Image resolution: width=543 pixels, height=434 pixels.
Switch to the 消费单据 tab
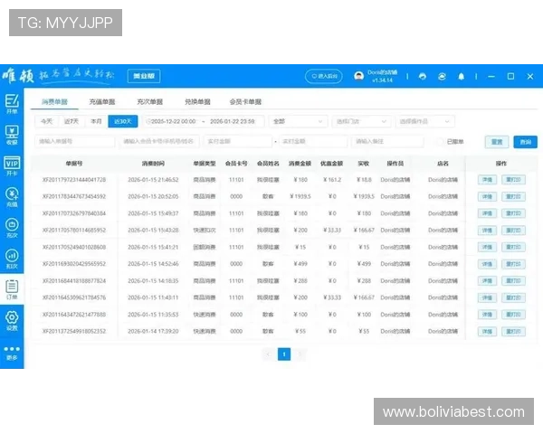[54, 102]
